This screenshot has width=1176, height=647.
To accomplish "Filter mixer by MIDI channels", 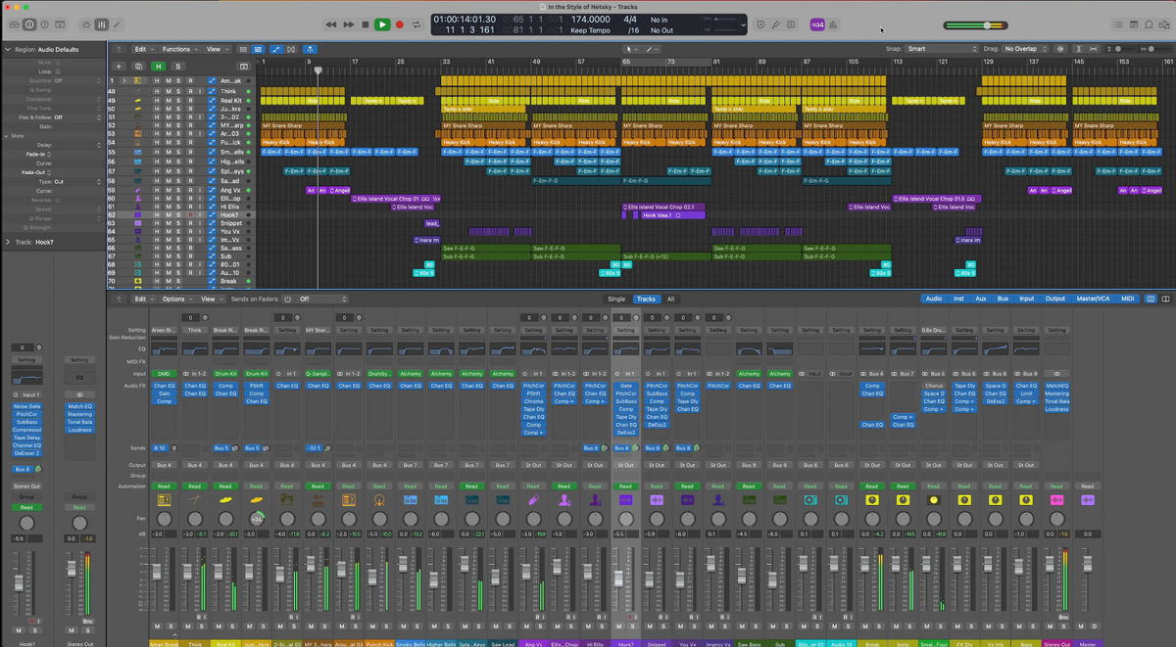I will coord(1127,299).
